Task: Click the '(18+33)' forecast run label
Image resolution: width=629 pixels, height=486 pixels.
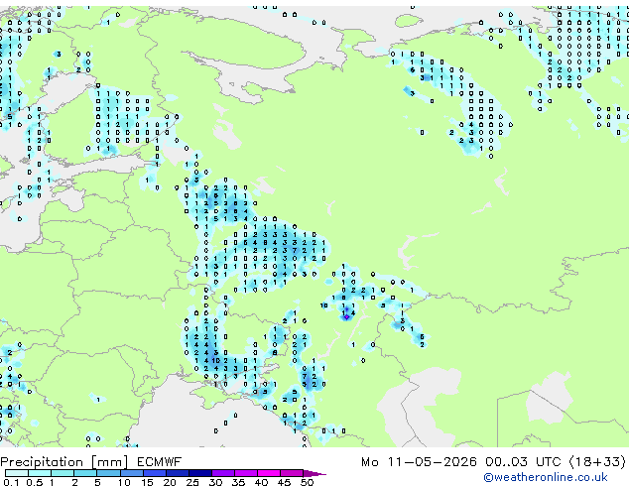Action: pos(597,462)
